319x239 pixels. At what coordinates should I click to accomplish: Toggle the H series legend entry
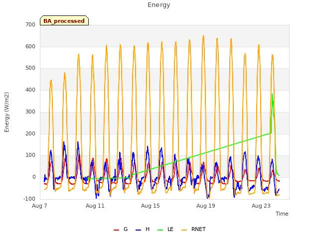click(143, 230)
